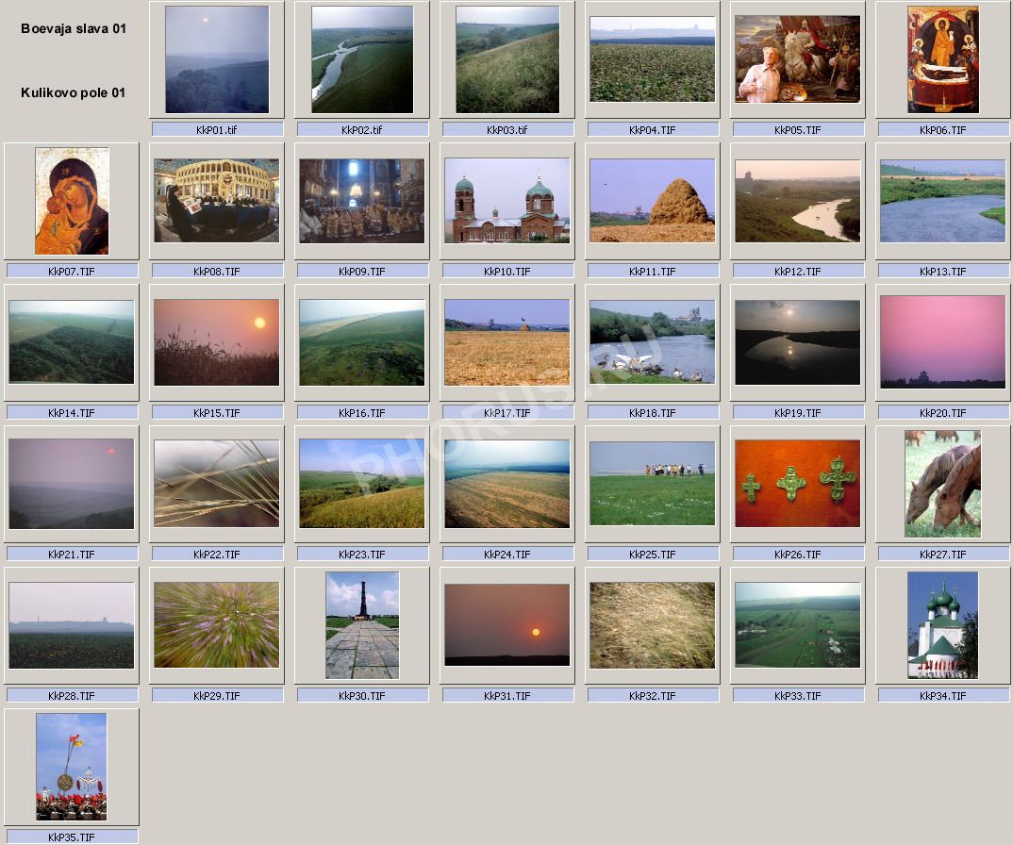Image resolution: width=1013 pixels, height=845 pixels.
Task: Click the KkP33.TIF filename label
Action: [x=798, y=696]
